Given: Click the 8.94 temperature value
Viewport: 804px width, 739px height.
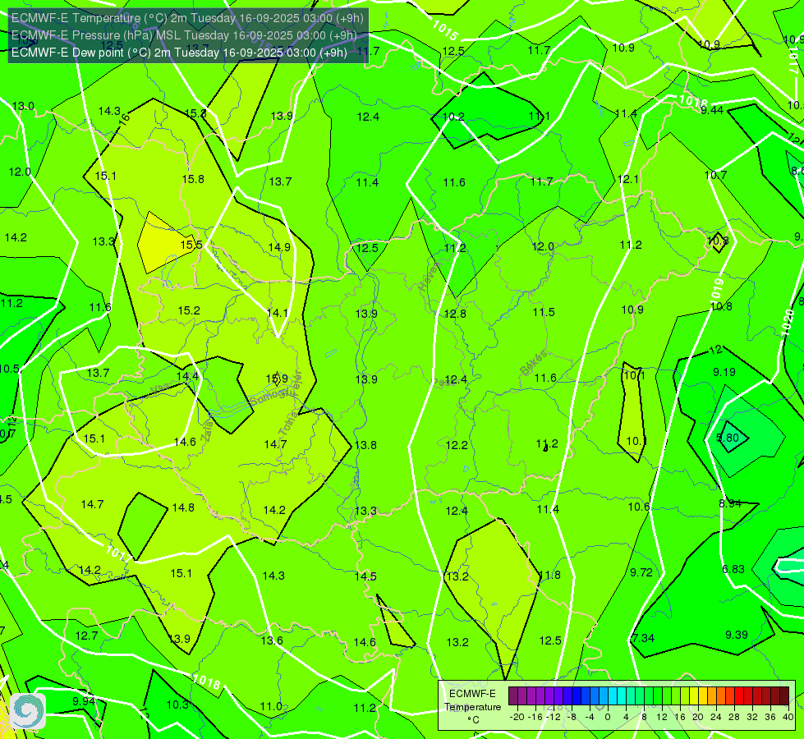Looking at the screenshot, I should click(730, 503).
